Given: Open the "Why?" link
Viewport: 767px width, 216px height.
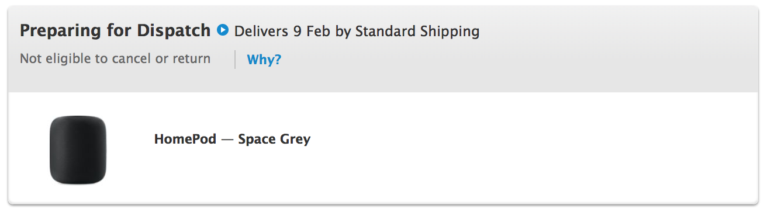Looking at the screenshot, I should [x=264, y=60].
